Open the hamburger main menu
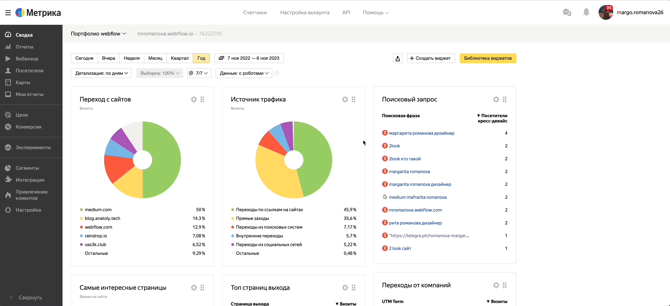The image size is (670, 306). point(8,13)
